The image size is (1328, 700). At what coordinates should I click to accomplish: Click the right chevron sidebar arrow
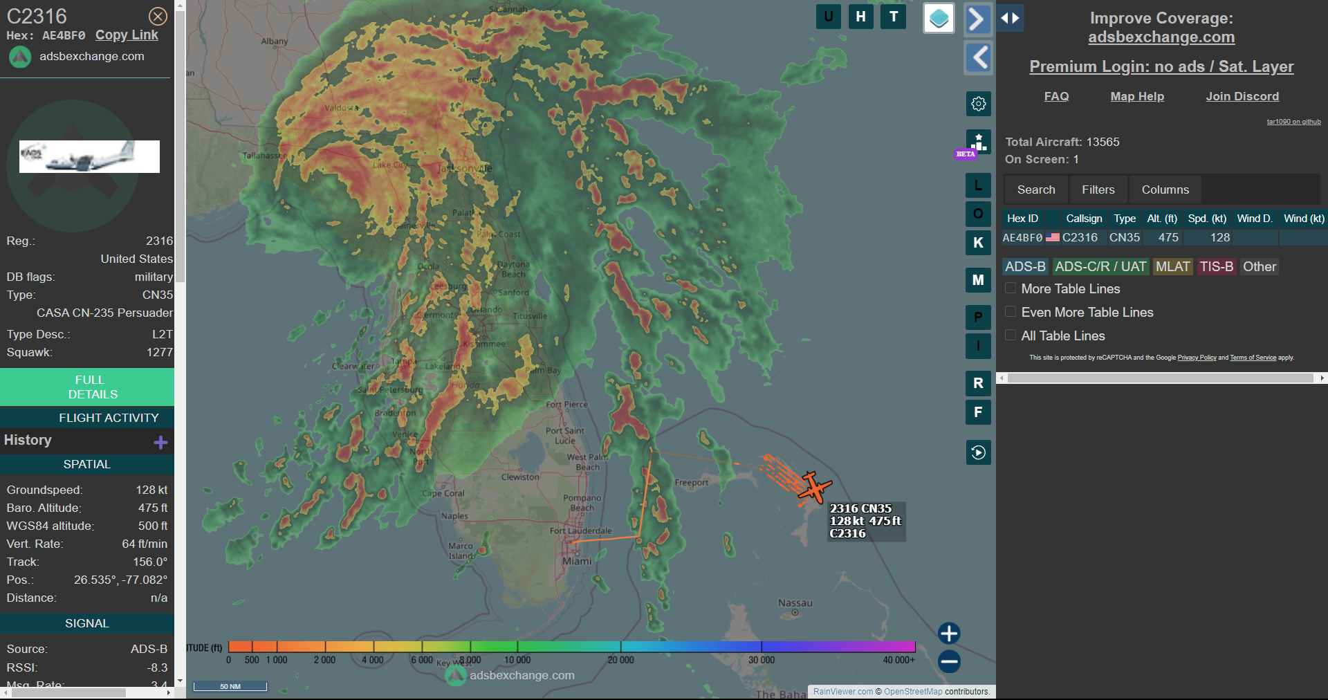(x=977, y=19)
